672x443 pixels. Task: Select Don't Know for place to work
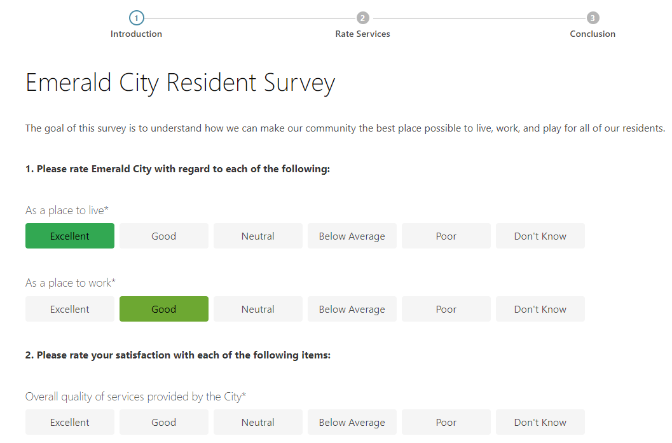pos(540,309)
